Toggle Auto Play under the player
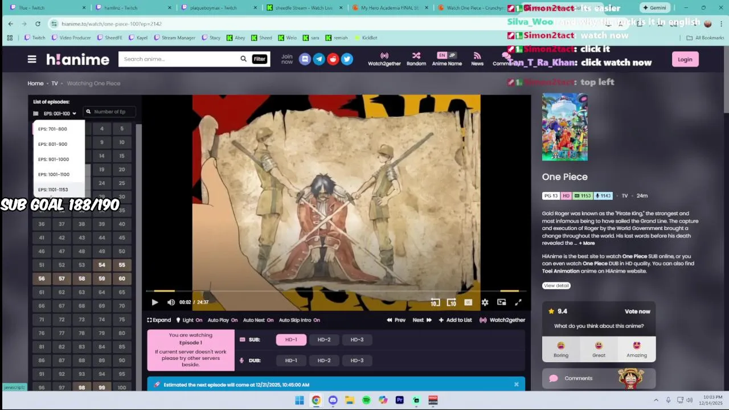729x410 pixels. 223,320
